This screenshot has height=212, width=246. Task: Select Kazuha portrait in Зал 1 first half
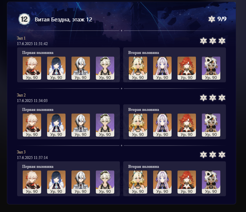(32, 68)
